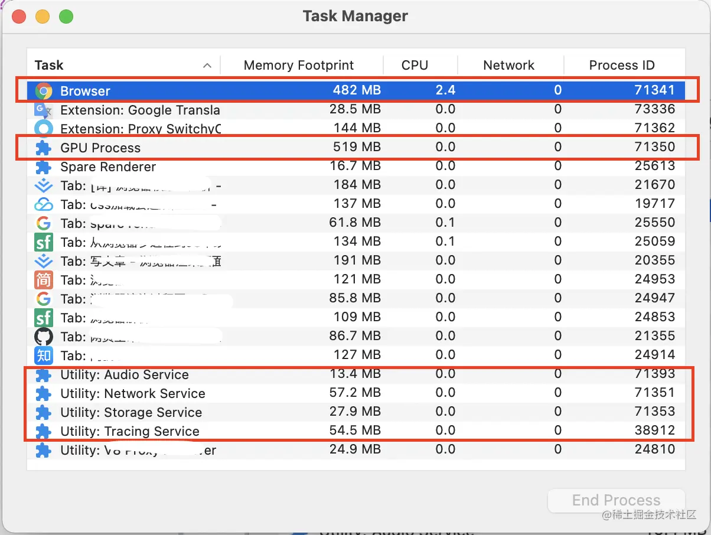Sort by Process ID column
The image size is (711, 535).
622,66
